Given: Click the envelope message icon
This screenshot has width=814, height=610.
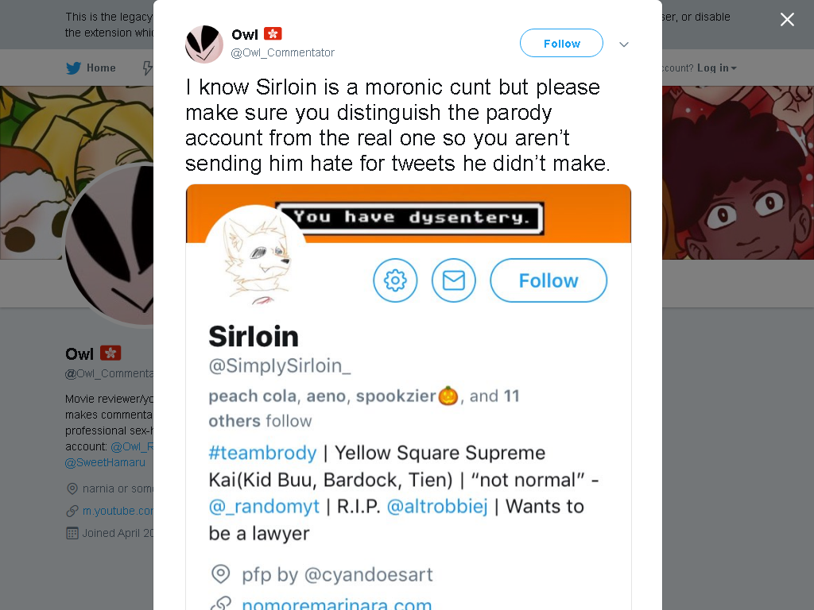Looking at the screenshot, I should point(454,280).
